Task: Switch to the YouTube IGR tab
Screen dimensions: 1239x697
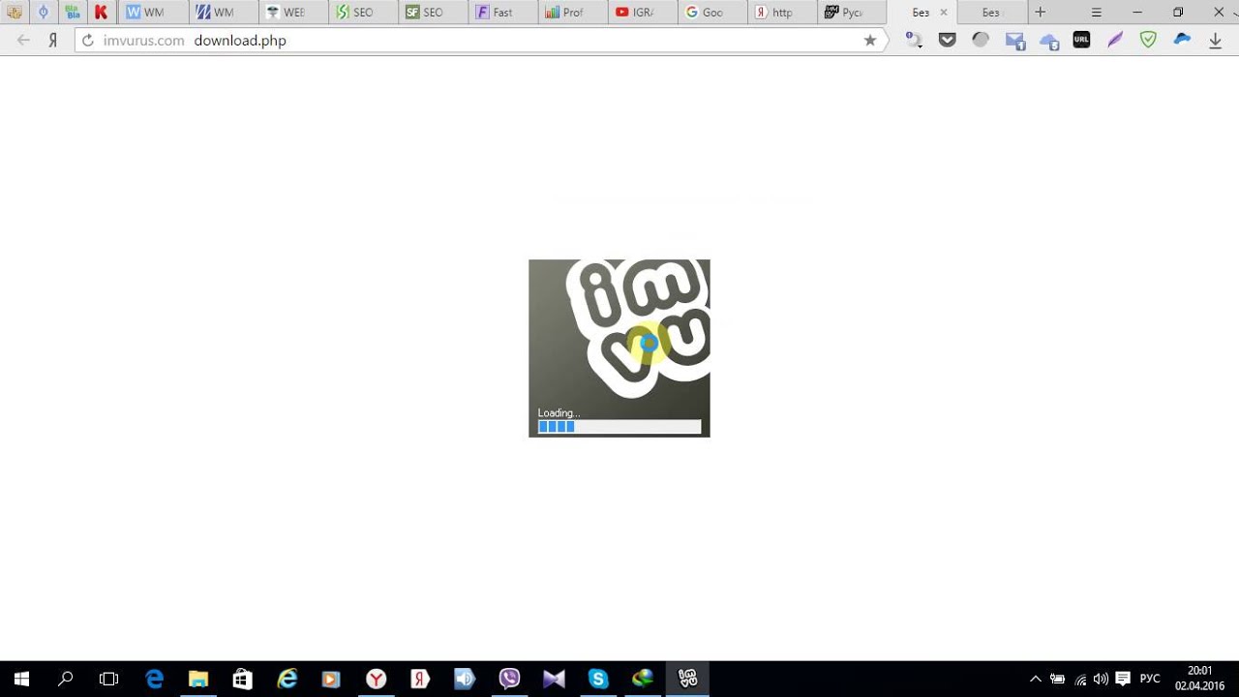Action: [642, 13]
